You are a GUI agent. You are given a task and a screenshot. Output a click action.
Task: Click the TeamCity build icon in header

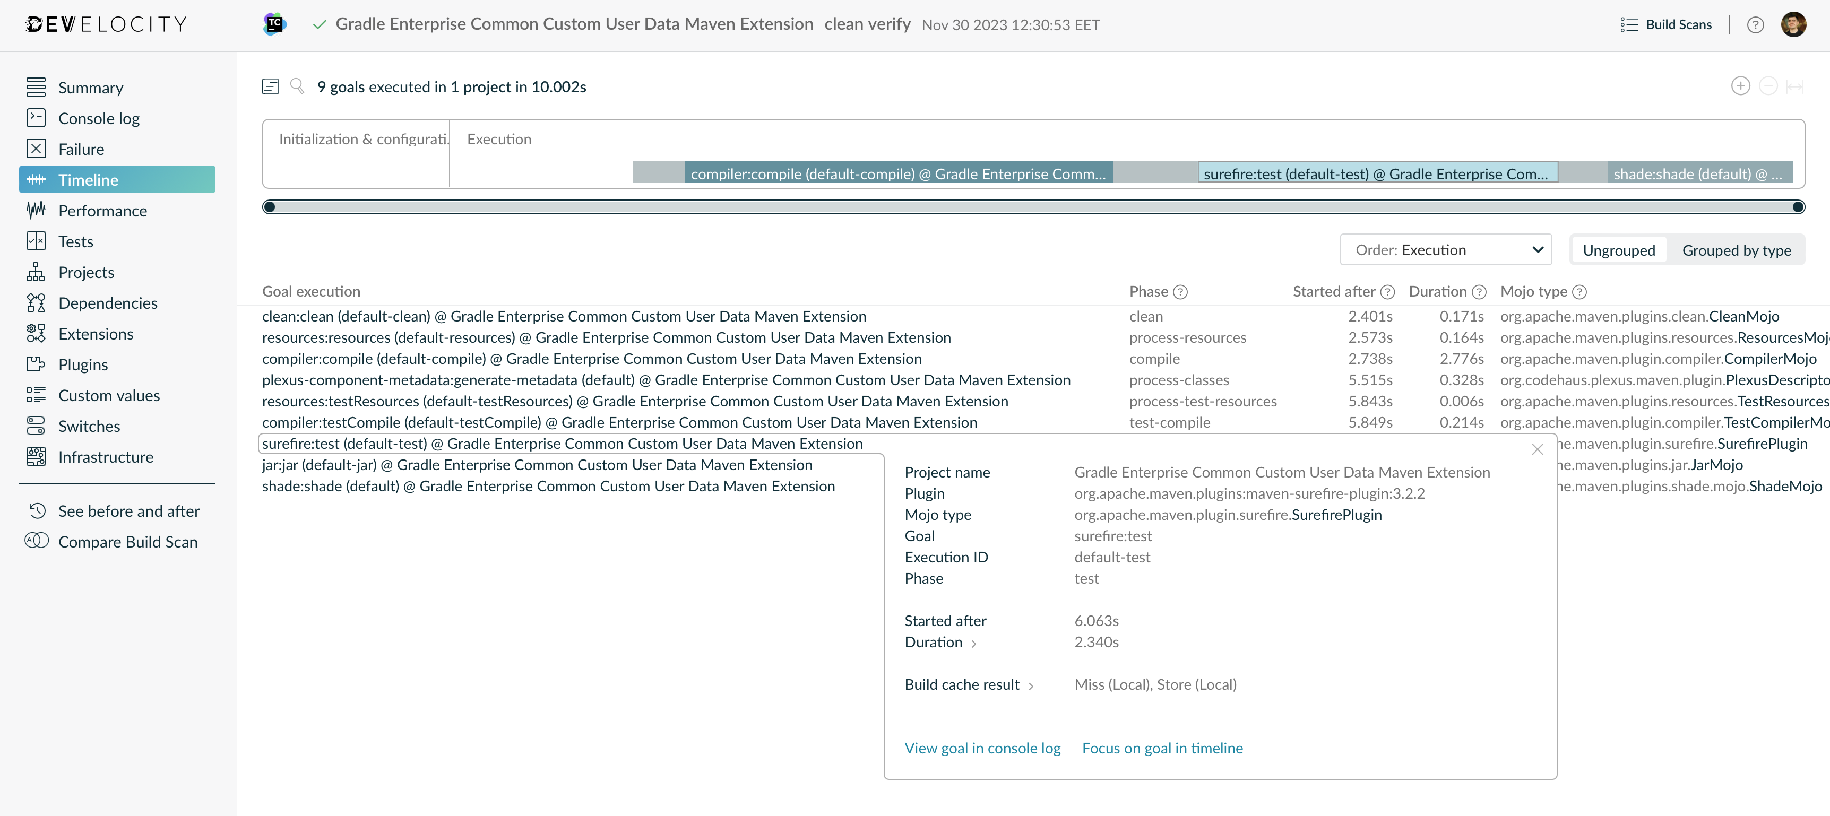274,24
